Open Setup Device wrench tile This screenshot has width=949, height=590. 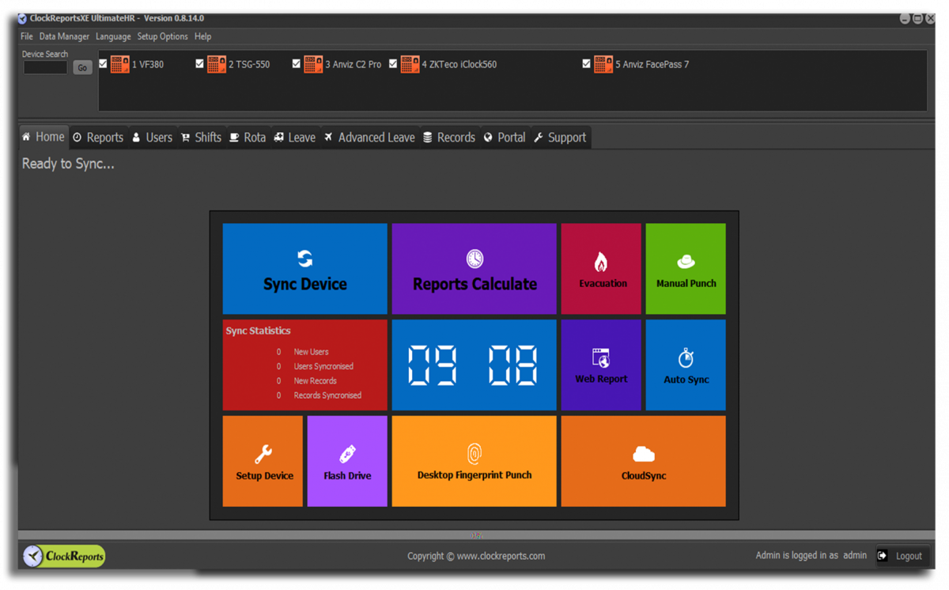[263, 461]
